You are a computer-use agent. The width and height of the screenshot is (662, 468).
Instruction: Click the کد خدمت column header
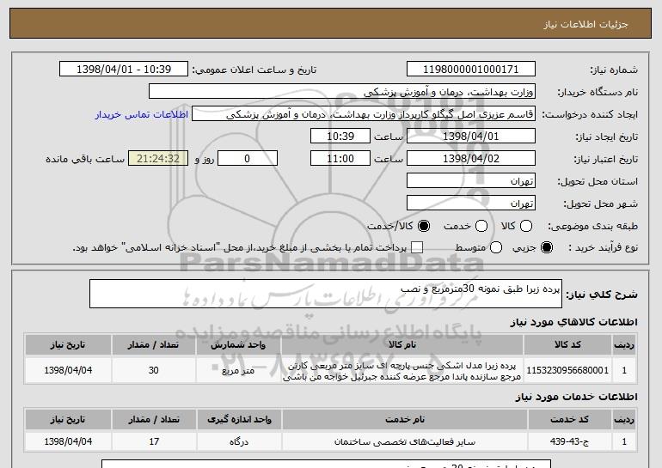(x=569, y=420)
